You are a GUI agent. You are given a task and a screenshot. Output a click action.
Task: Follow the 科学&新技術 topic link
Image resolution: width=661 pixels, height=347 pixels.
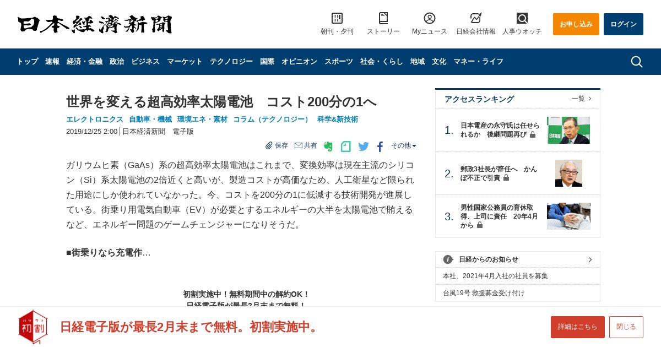pyautogui.click(x=338, y=120)
